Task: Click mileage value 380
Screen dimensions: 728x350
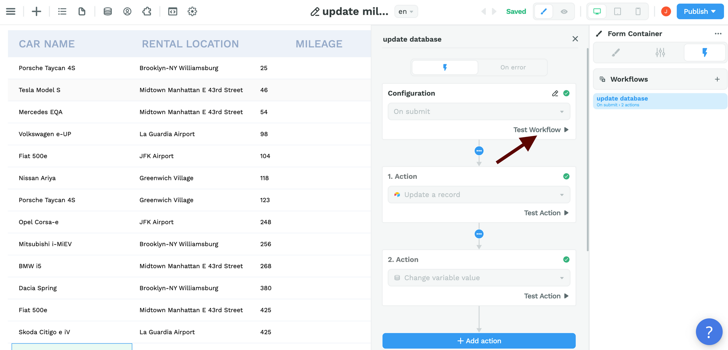Action: coord(266,288)
